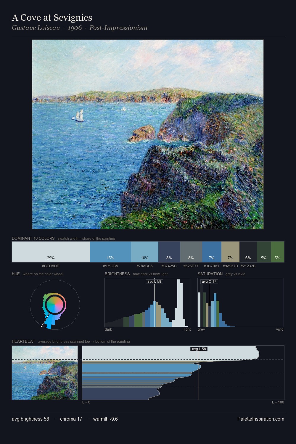Click the 29% #CEDADD light grey swatch
296x444 pixels.
coord(51,252)
